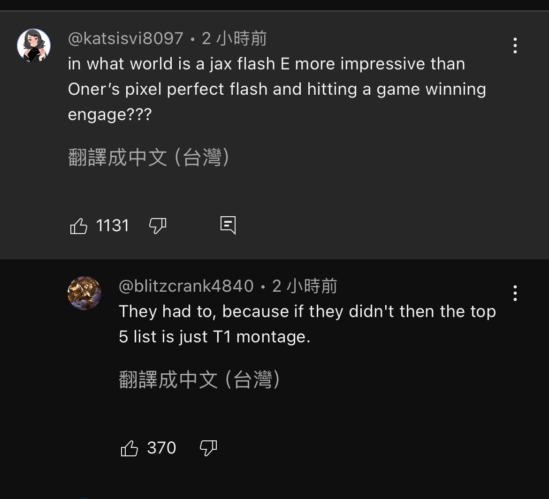Tap the 1131 like count
Image resolution: width=549 pixels, height=499 pixels.
click(x=112, y=226)
